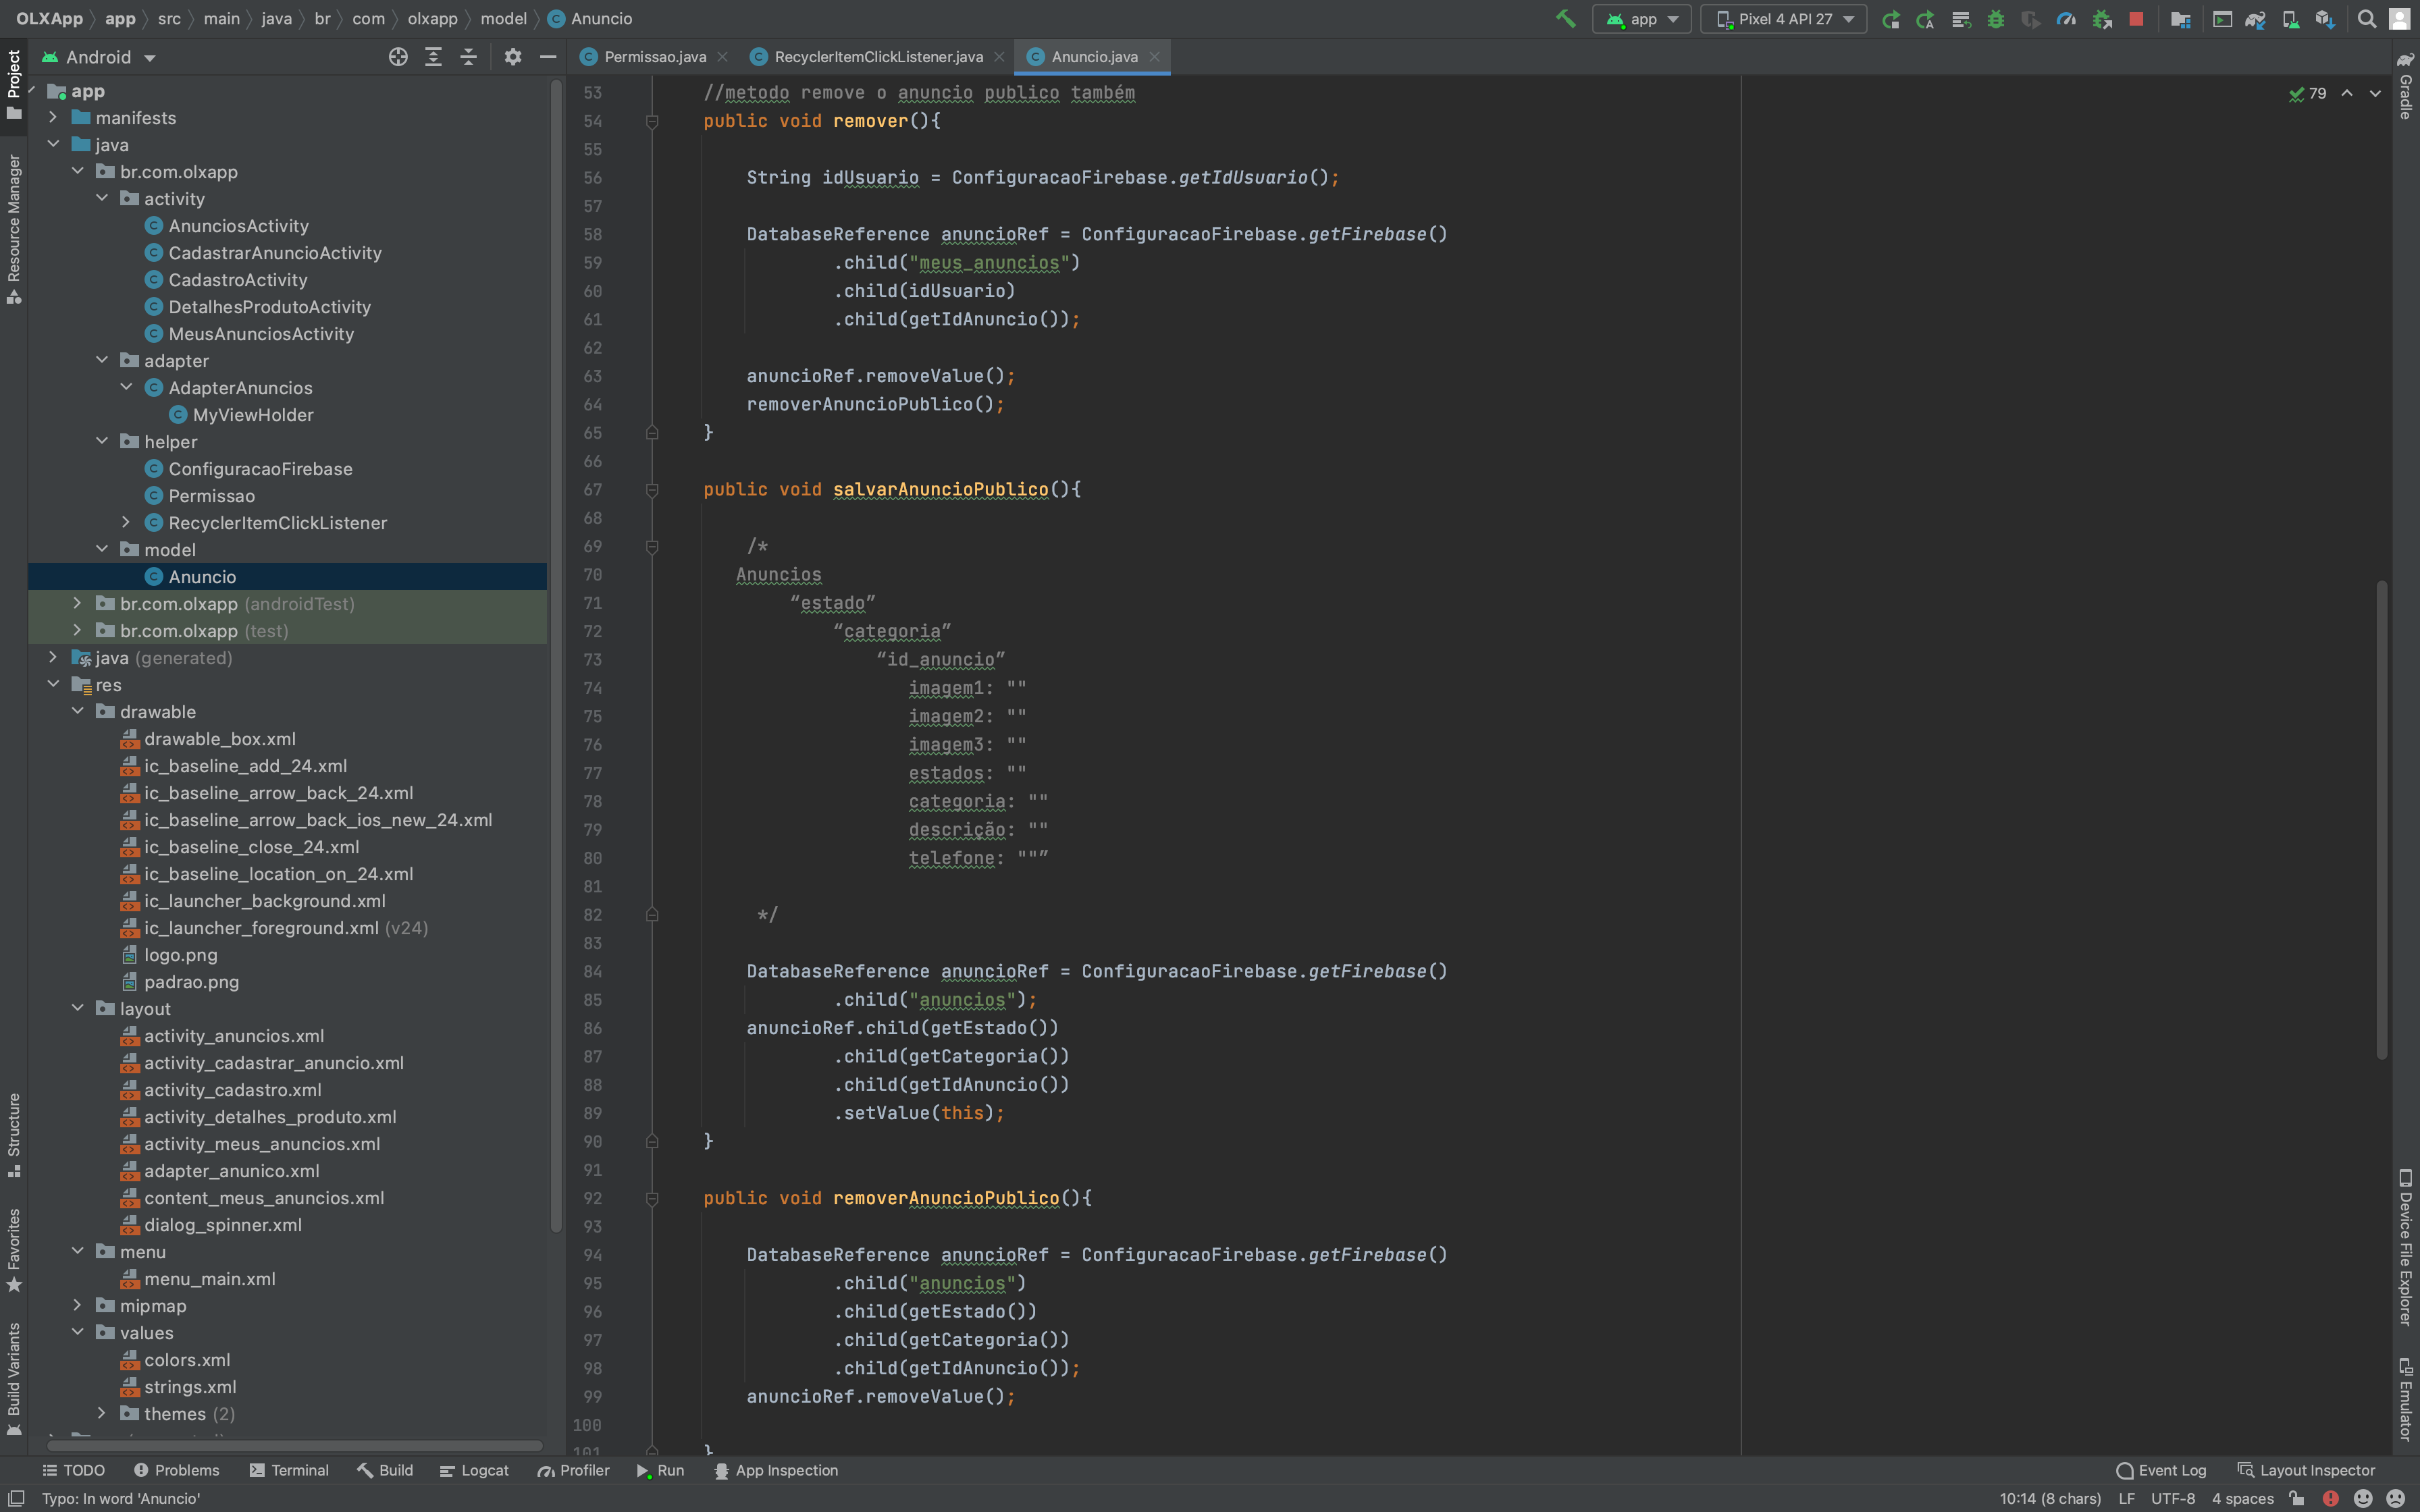Open the Profile app gauge icon
This screenshot has height=1512, width=2420.
pyautogui.click(x=2066, y=19)
